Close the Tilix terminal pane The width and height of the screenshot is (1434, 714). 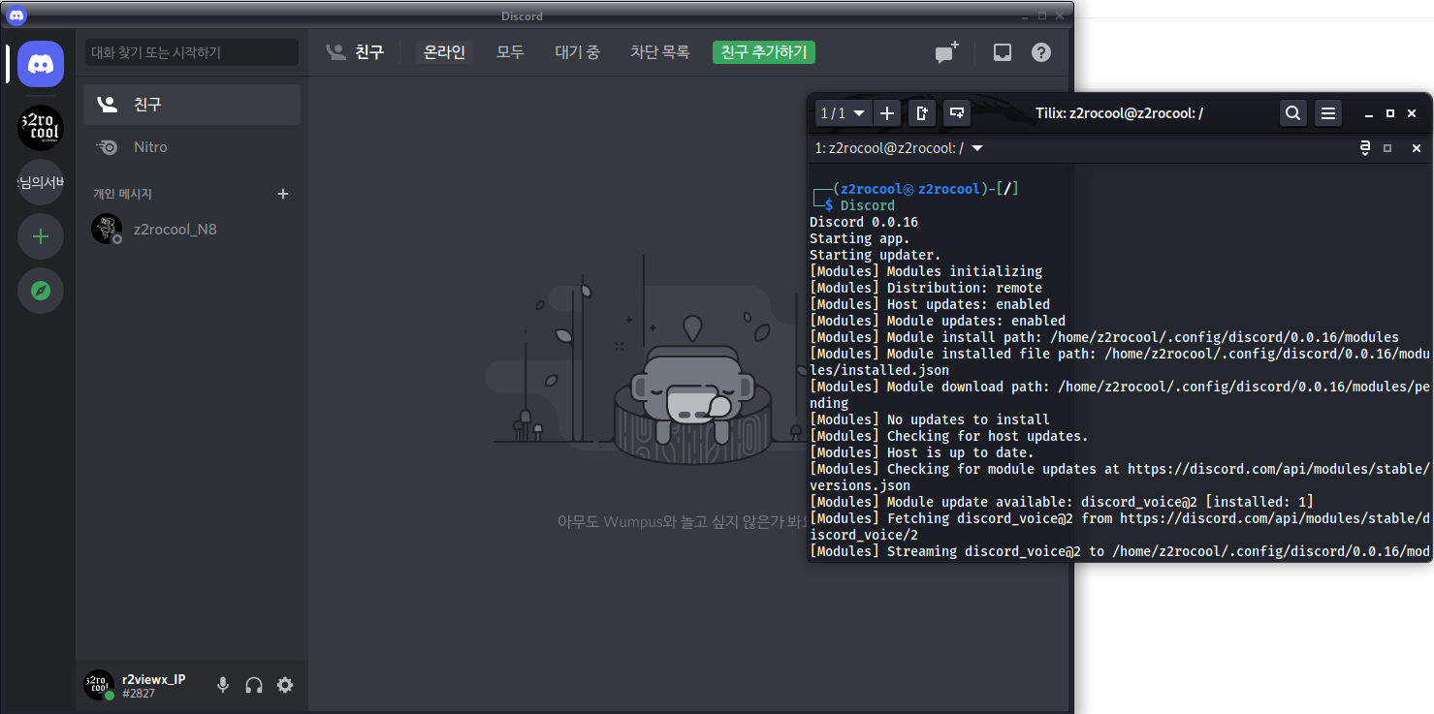tap(1416, 148)
